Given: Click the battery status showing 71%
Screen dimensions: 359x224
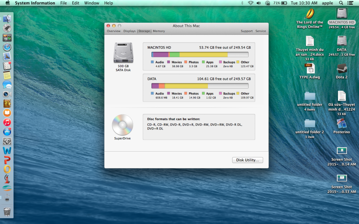Looking at the screenshot, I should pos(280,3).
